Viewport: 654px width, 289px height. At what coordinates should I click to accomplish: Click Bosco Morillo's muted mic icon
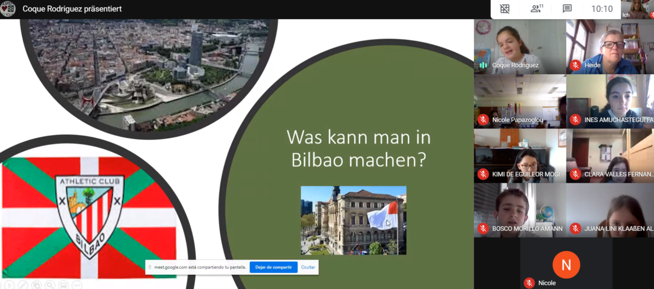[x=483, y=228]
